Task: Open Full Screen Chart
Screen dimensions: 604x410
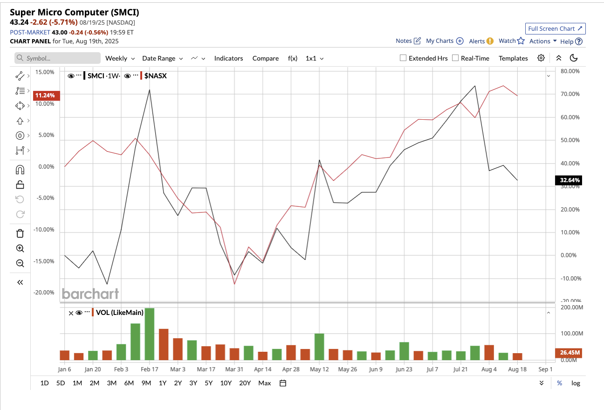Action: click(x=555, y=28)
